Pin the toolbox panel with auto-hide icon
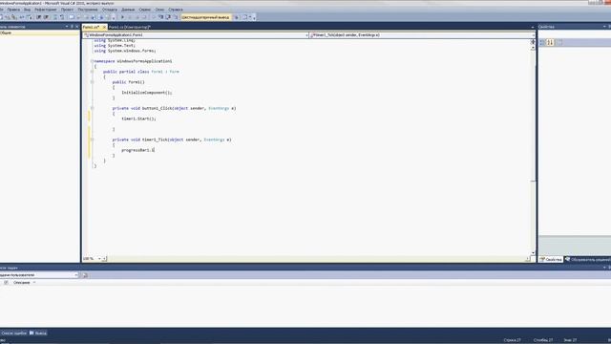This screenshot has width=611, height=344. point(72,27)
